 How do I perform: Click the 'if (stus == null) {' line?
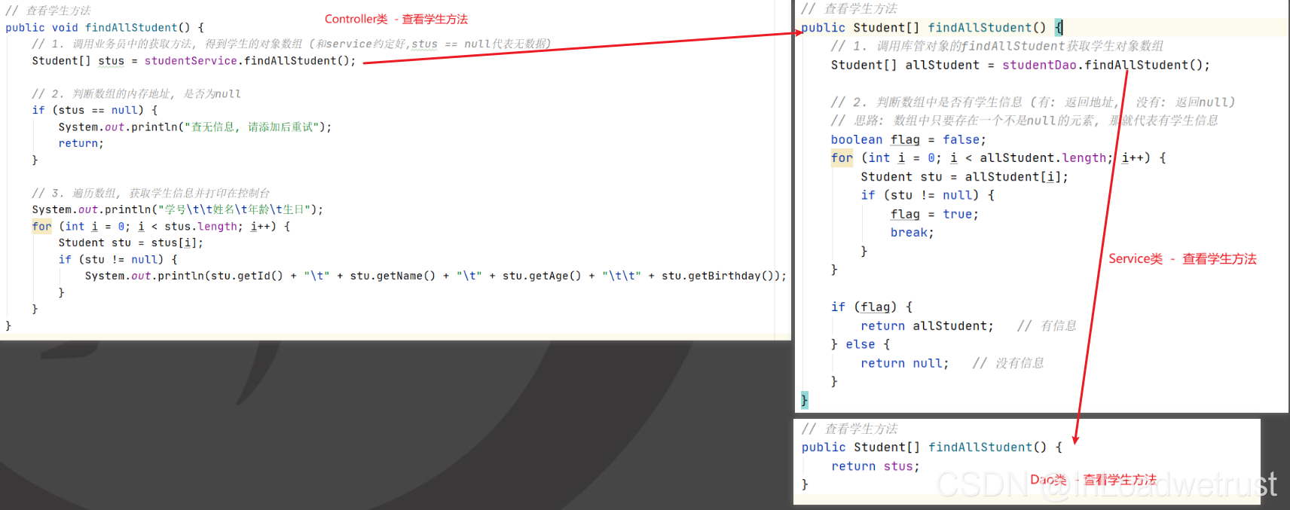click(95, 110)
